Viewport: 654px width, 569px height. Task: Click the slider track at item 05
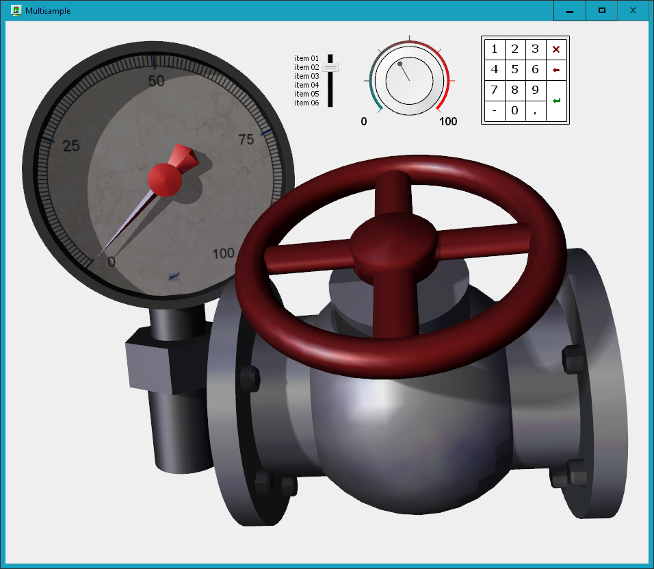330,94
